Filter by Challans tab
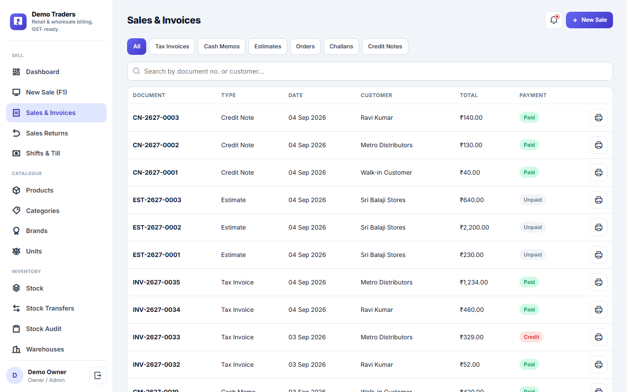The height and width of the screenshot is (392, 627). pos(341,47)
